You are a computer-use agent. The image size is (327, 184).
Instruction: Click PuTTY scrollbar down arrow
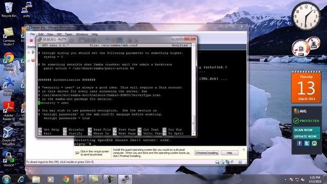[x=194, y=133]
